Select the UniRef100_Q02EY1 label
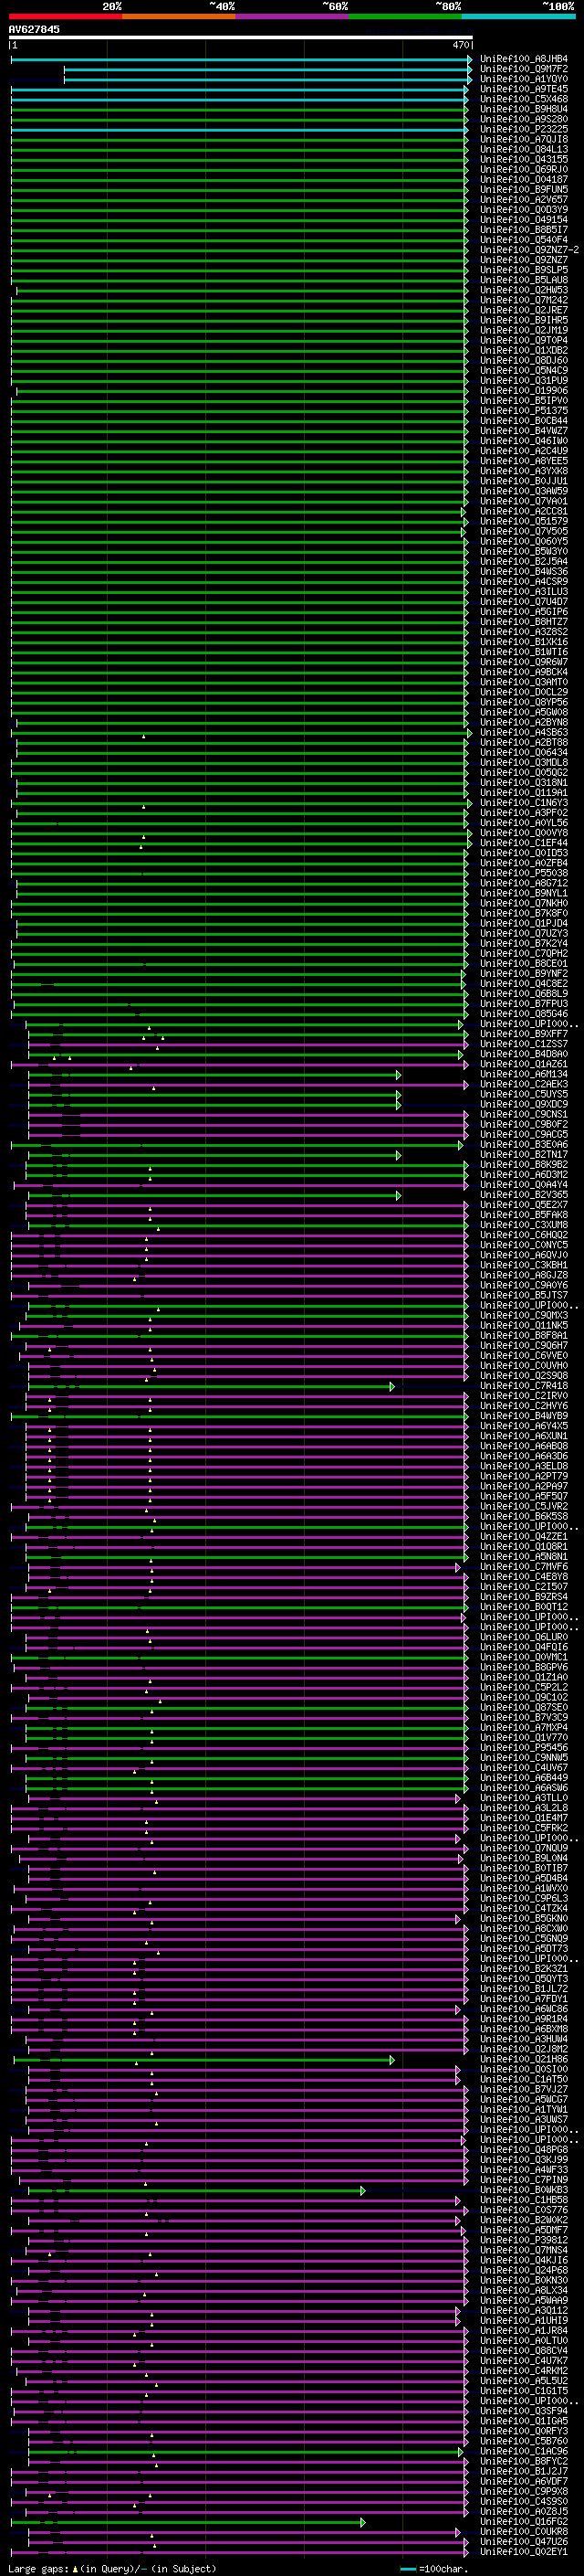This screenshot has width=584, height=2576. pos(523,2552)
